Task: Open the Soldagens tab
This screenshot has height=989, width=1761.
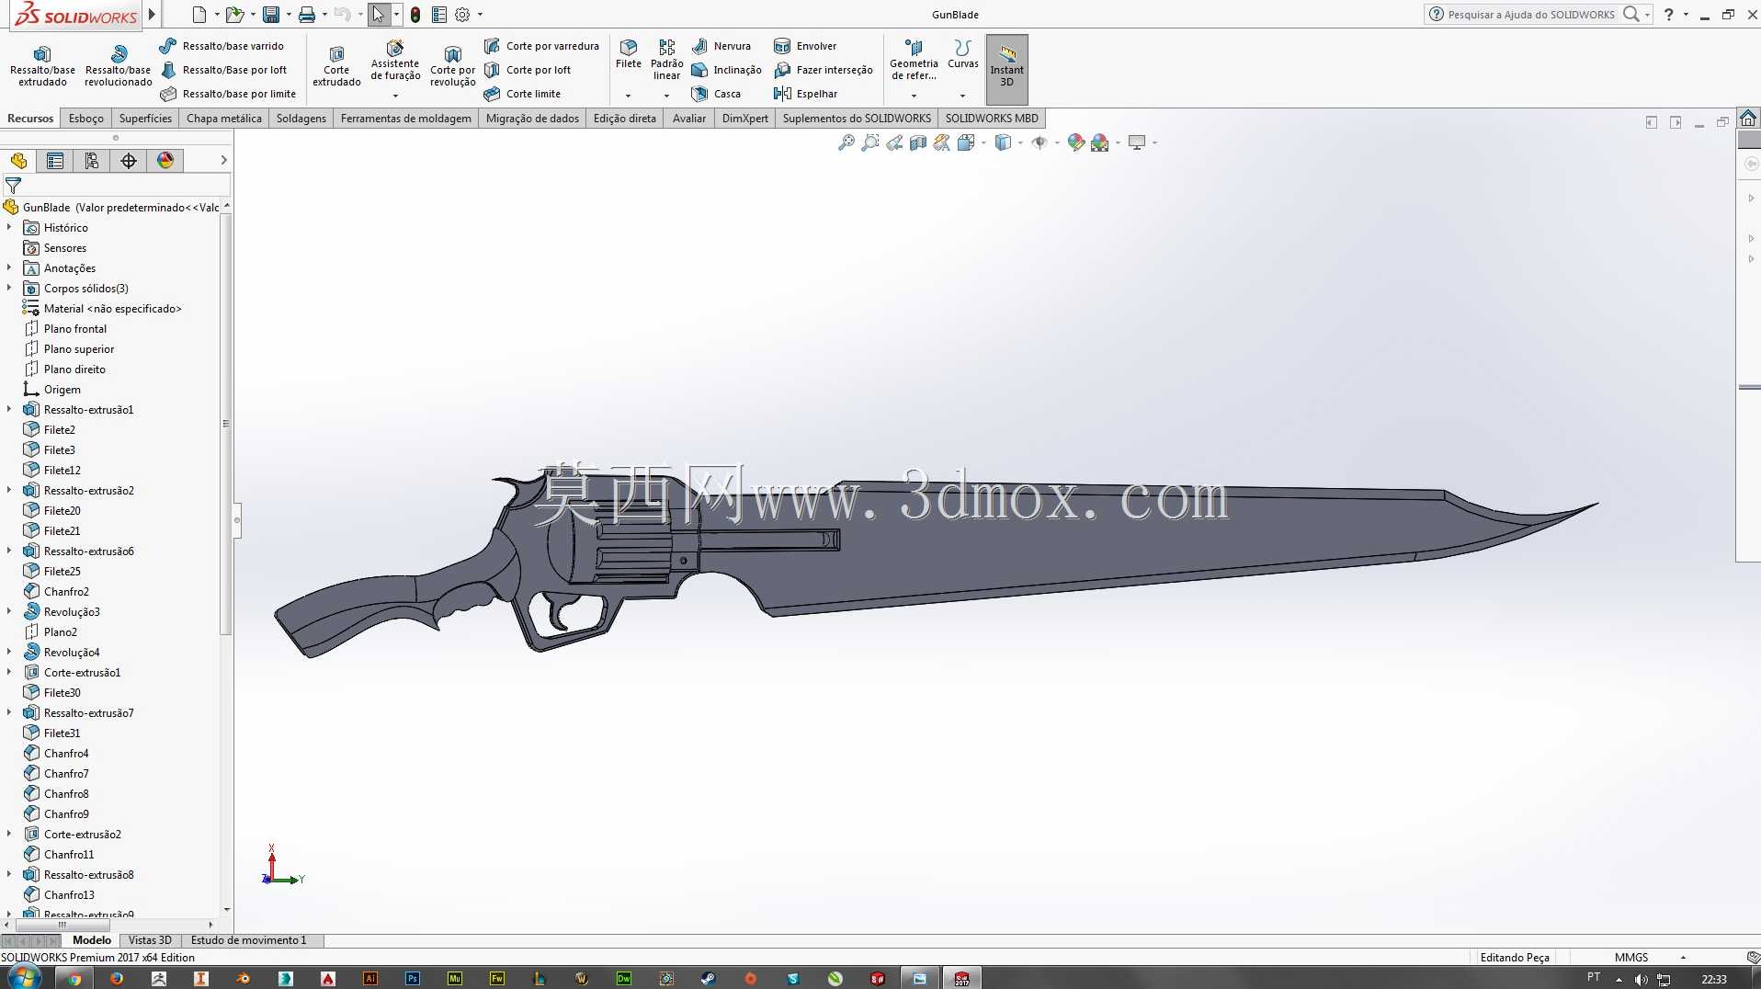Action: (x=301, y=119)
